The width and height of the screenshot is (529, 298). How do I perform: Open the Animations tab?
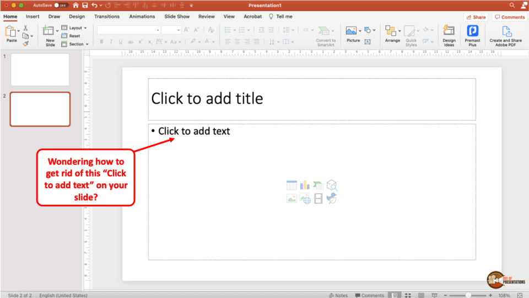(x=142, y=17)
